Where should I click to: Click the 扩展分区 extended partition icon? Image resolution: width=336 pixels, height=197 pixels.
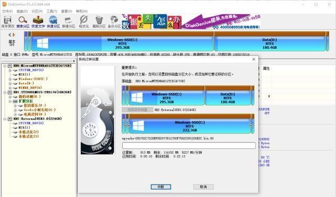15,101
